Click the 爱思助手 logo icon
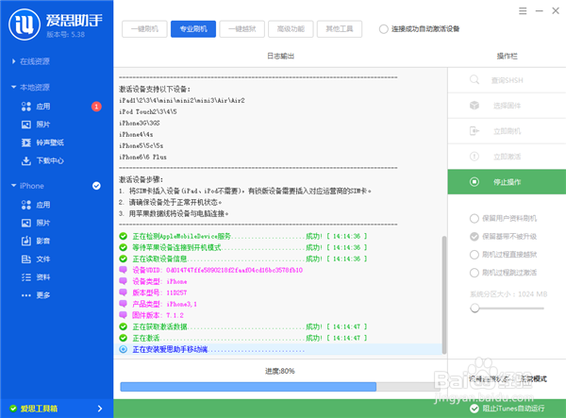This screenshot has width=566, height=418. [x=25, y=25]
